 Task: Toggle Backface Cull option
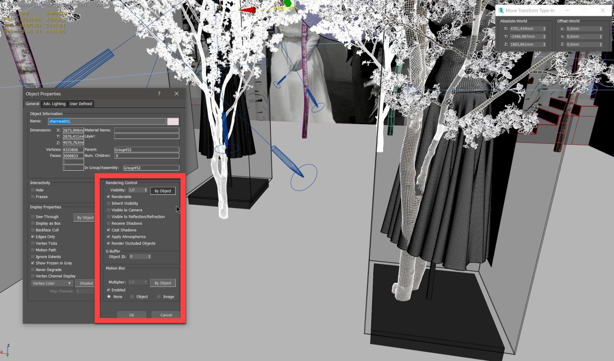click(x=33, y=230)
